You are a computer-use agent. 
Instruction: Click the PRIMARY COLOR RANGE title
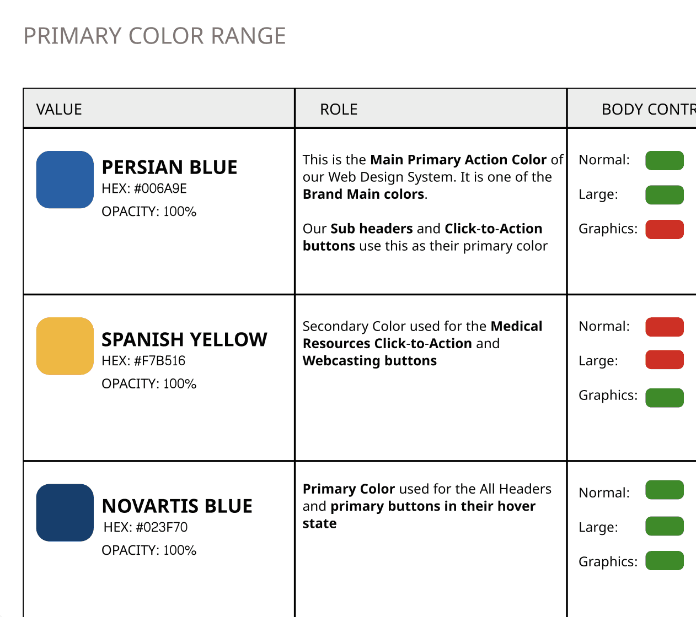coord(154,36)
